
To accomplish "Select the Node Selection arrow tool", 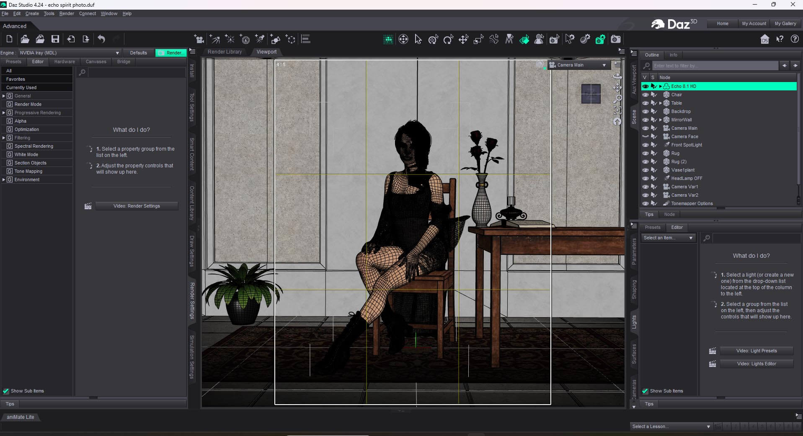I will [x=418, y=39].
